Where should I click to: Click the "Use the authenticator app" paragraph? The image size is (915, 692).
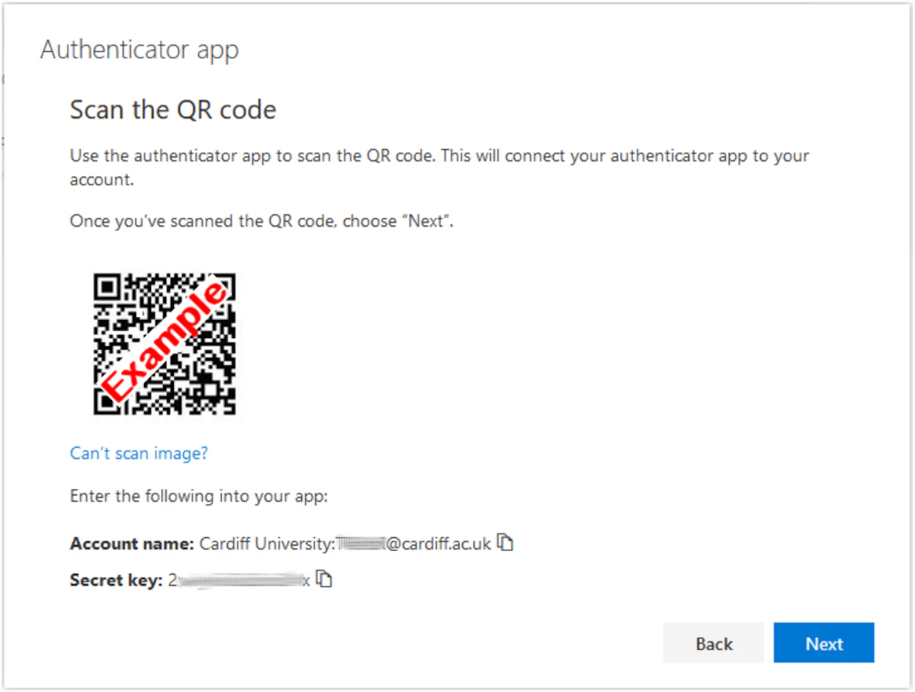[439, 168]
